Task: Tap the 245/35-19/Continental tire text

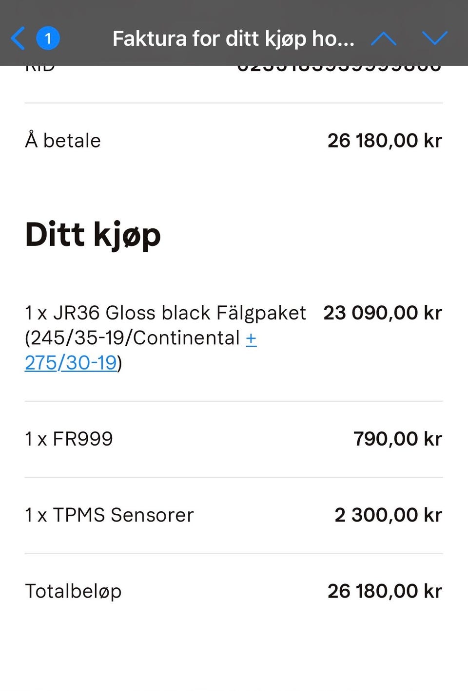Action: 132,338
